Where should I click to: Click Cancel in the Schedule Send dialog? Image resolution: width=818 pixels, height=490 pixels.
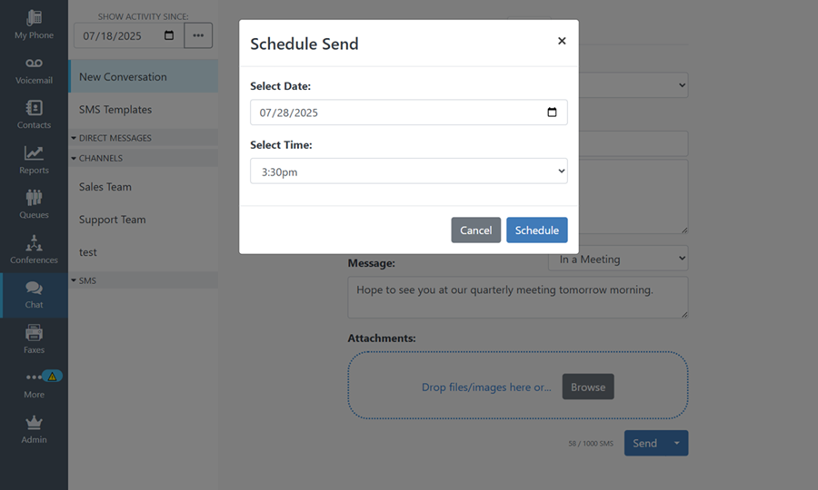point(475,230)
